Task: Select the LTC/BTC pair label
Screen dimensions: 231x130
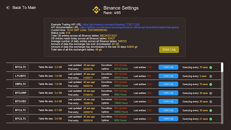Action: (21, 76)
